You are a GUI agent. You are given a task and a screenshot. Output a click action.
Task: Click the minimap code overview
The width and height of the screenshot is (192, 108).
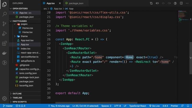tap(183, 16)
